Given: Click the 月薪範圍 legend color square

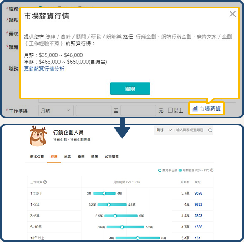Looking at the screenshot, I should pyautogui.click(x=180, y=170).
